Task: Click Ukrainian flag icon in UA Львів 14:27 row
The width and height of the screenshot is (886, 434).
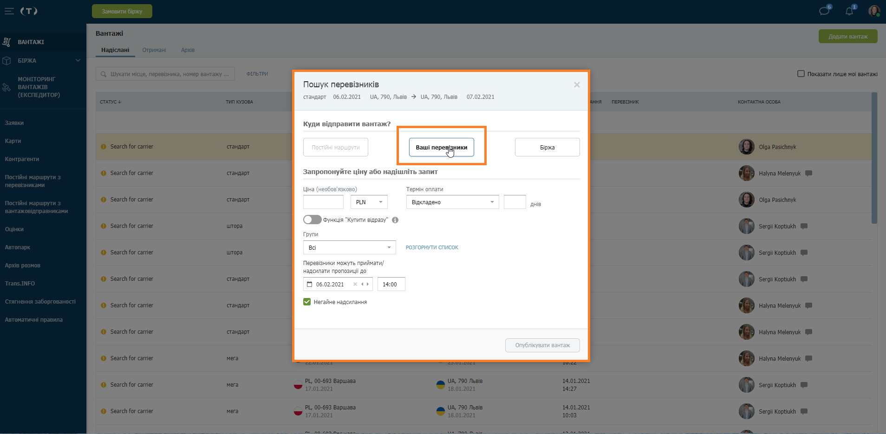Action: (441, 385)
